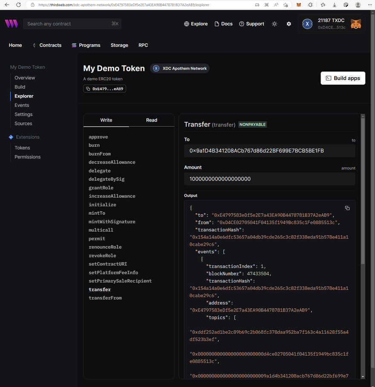Image resolution: width=375 pixels, height=387 pixels.
Task: Click the MetaMask fox wallet icon
Action: tap(355, 24)
